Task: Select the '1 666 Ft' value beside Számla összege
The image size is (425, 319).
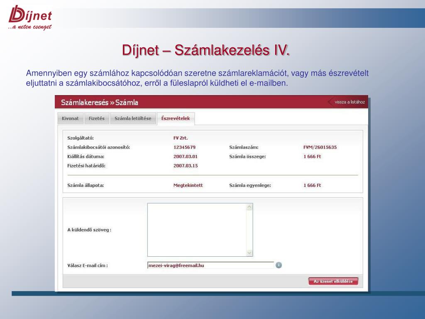Action: (x=312, y=157)
